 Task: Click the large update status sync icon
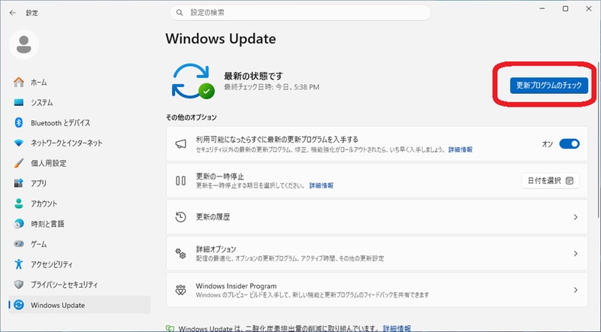pyautogui.click(x=193, y=81)
